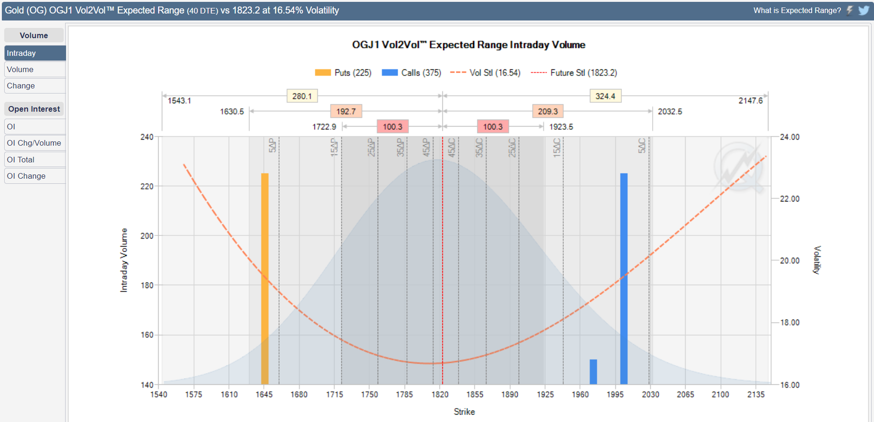Image resolution: width=874 pixels, height=422 pixels.
Task: Select the OI Chg/Volume tab
Action: click(x=35, y=143)
